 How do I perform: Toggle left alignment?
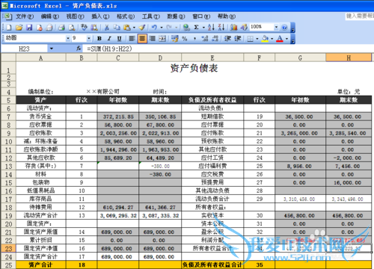(132, 38)
